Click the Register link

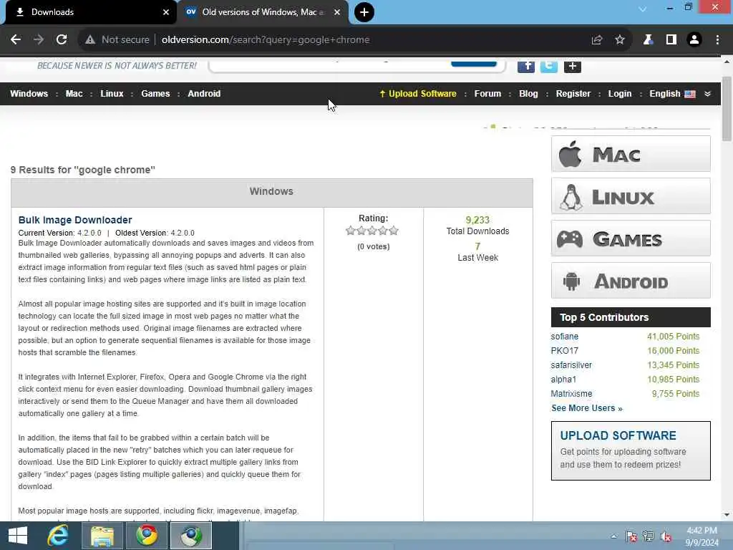click(573, 94)
